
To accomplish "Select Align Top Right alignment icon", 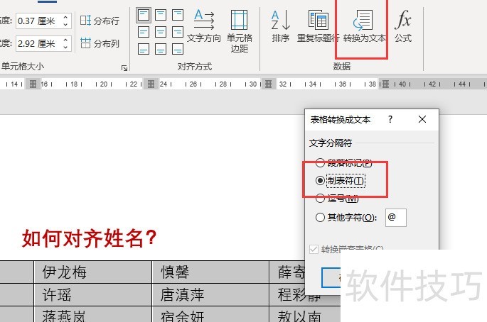I will pyautogui.click(x=178, y=15).
